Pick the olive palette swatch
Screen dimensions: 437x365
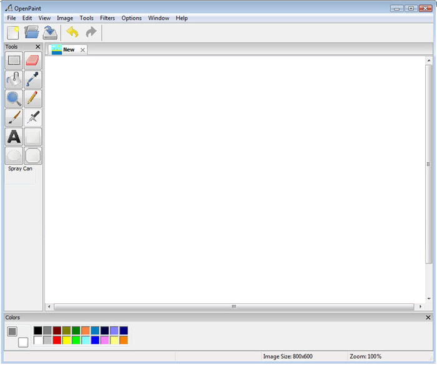point(67,331)
